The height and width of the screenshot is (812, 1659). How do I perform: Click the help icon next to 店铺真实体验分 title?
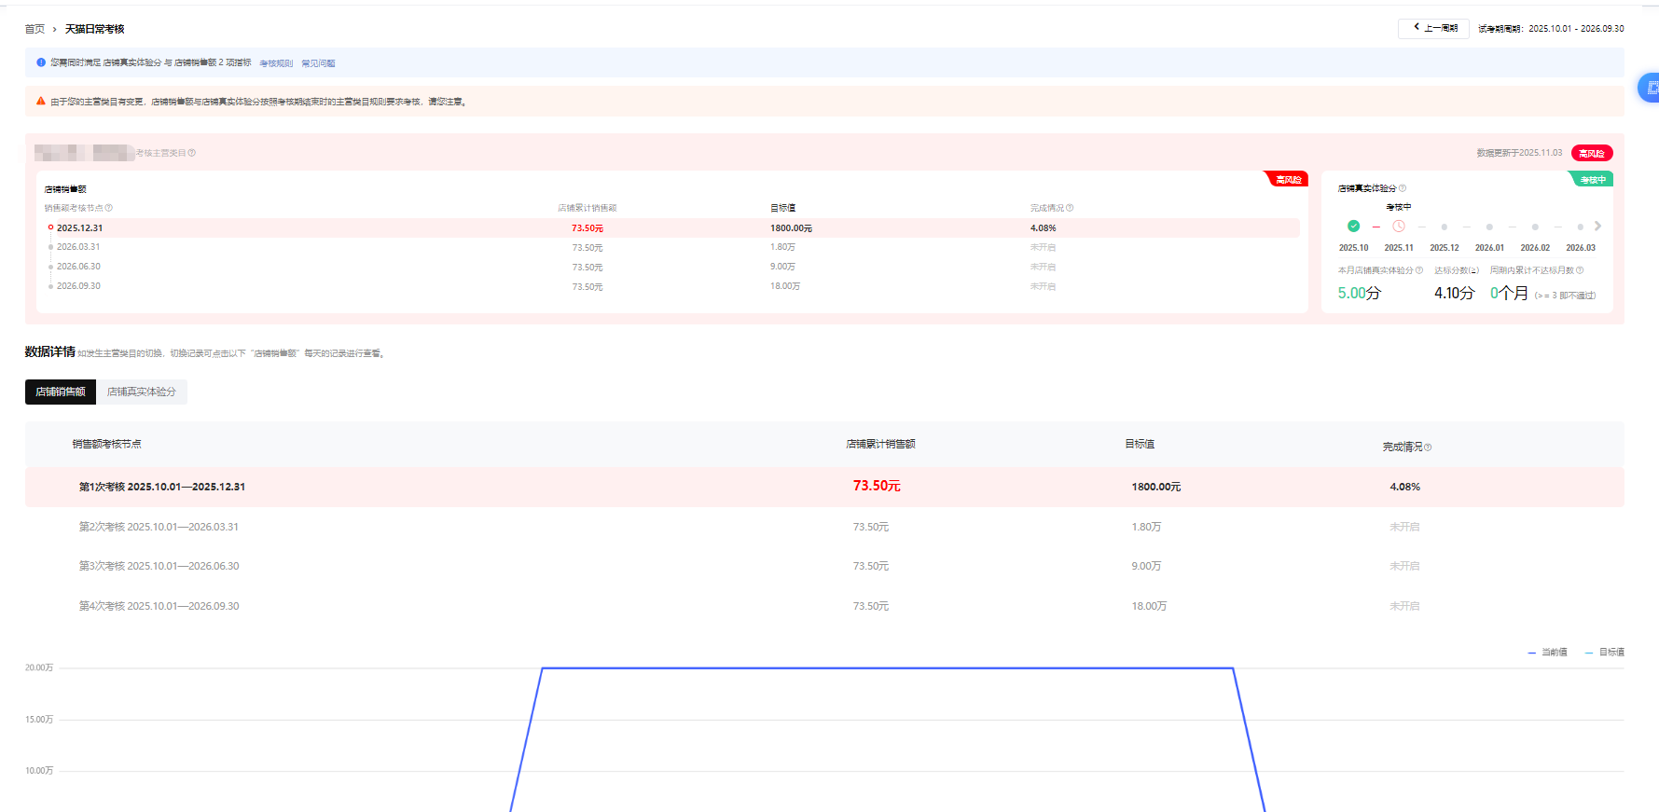click(x=1403, y=188)
